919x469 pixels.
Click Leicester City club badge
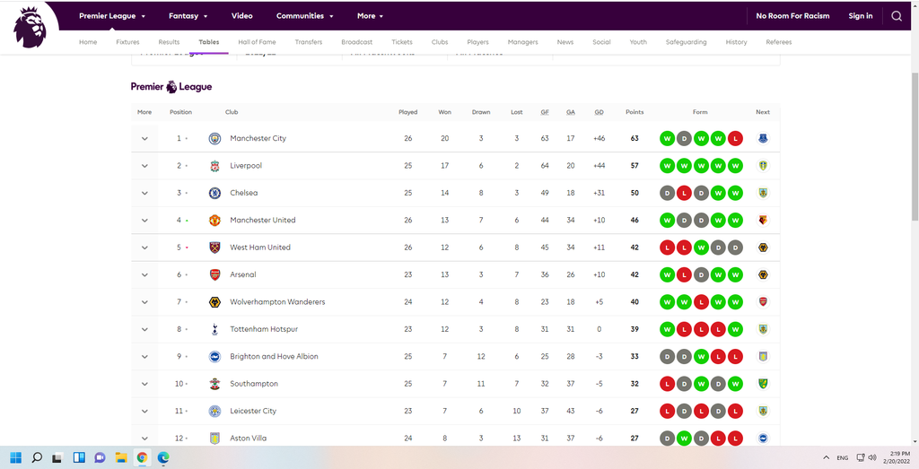[215, 411]
